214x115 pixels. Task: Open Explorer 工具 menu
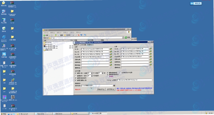tap(72, 32)
